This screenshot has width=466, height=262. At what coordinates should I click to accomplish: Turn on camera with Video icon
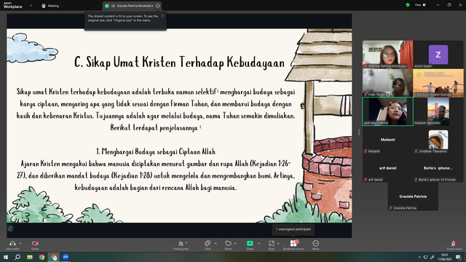pos(35,243)
